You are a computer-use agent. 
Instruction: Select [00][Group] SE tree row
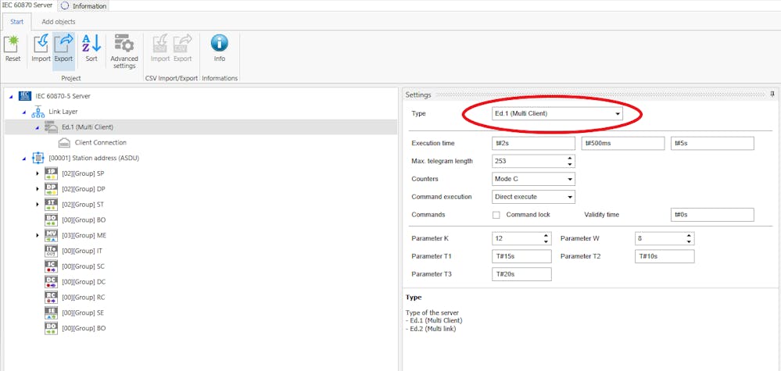201,313
